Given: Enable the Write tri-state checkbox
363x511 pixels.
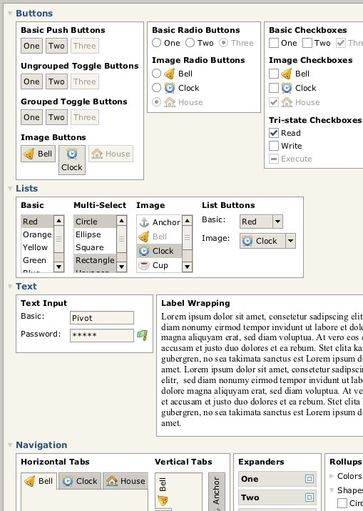Looking at the screenshot, I should pos(274,146).
